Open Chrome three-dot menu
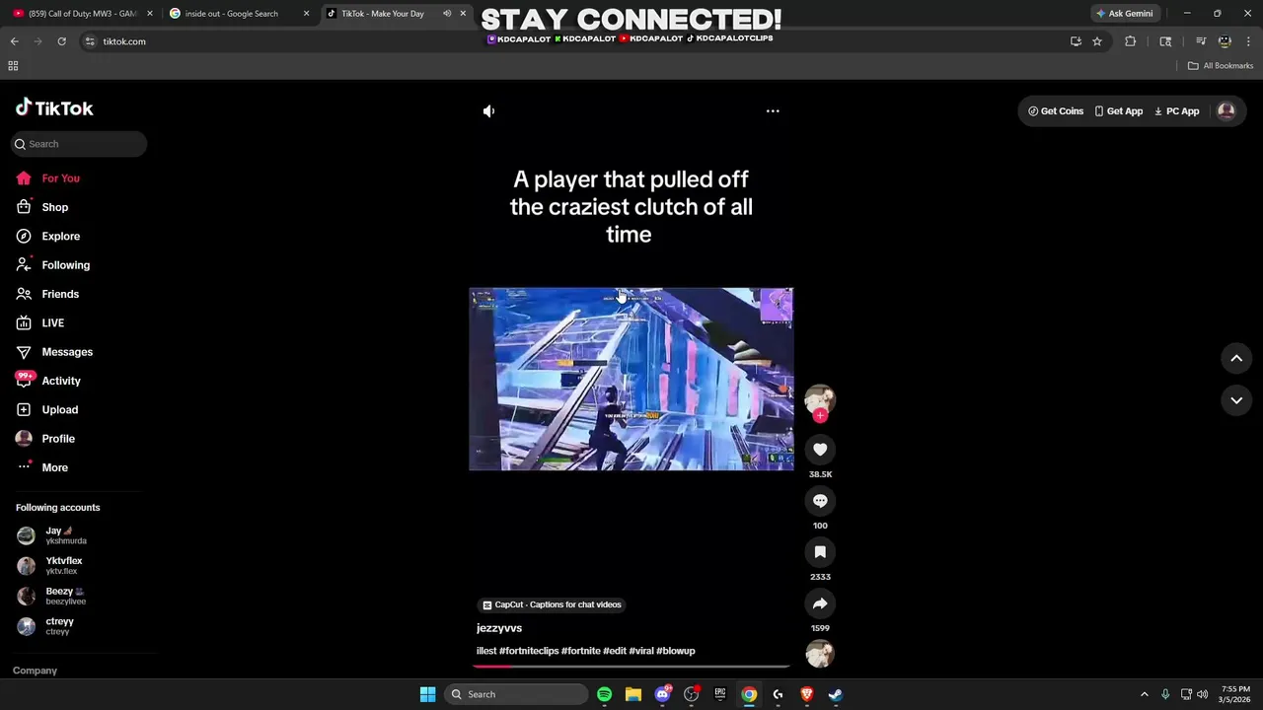The width and height of the screenshot is (1263, 710). pyautogui.click(x=1249, y=41)
